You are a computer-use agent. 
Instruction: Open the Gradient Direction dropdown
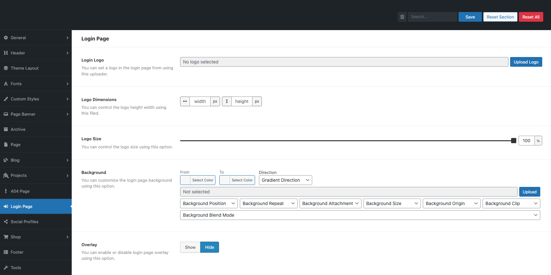click(x=285, y=180)
